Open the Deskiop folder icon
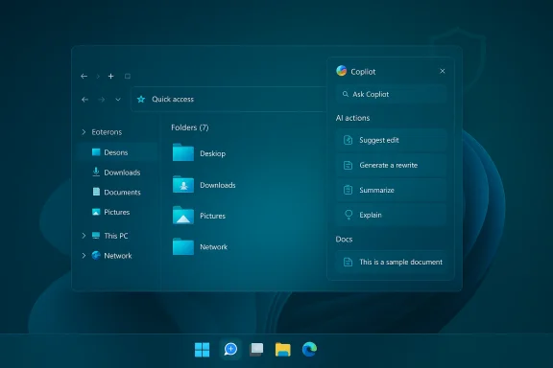This screenshot has height=368, width=553. [183, 152]
